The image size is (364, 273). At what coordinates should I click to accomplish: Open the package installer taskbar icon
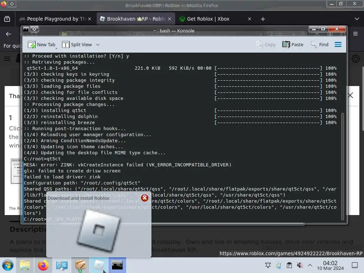(80, 265)
